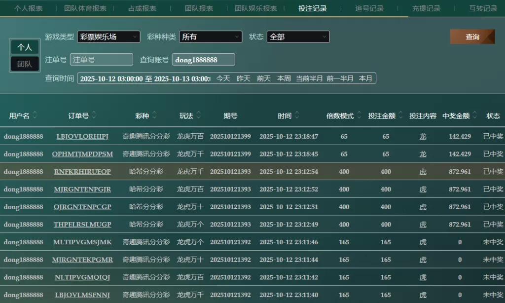This screenshot has width=505, height=303.
Task: Click the 查询时间 date range field
Action: 145,78
